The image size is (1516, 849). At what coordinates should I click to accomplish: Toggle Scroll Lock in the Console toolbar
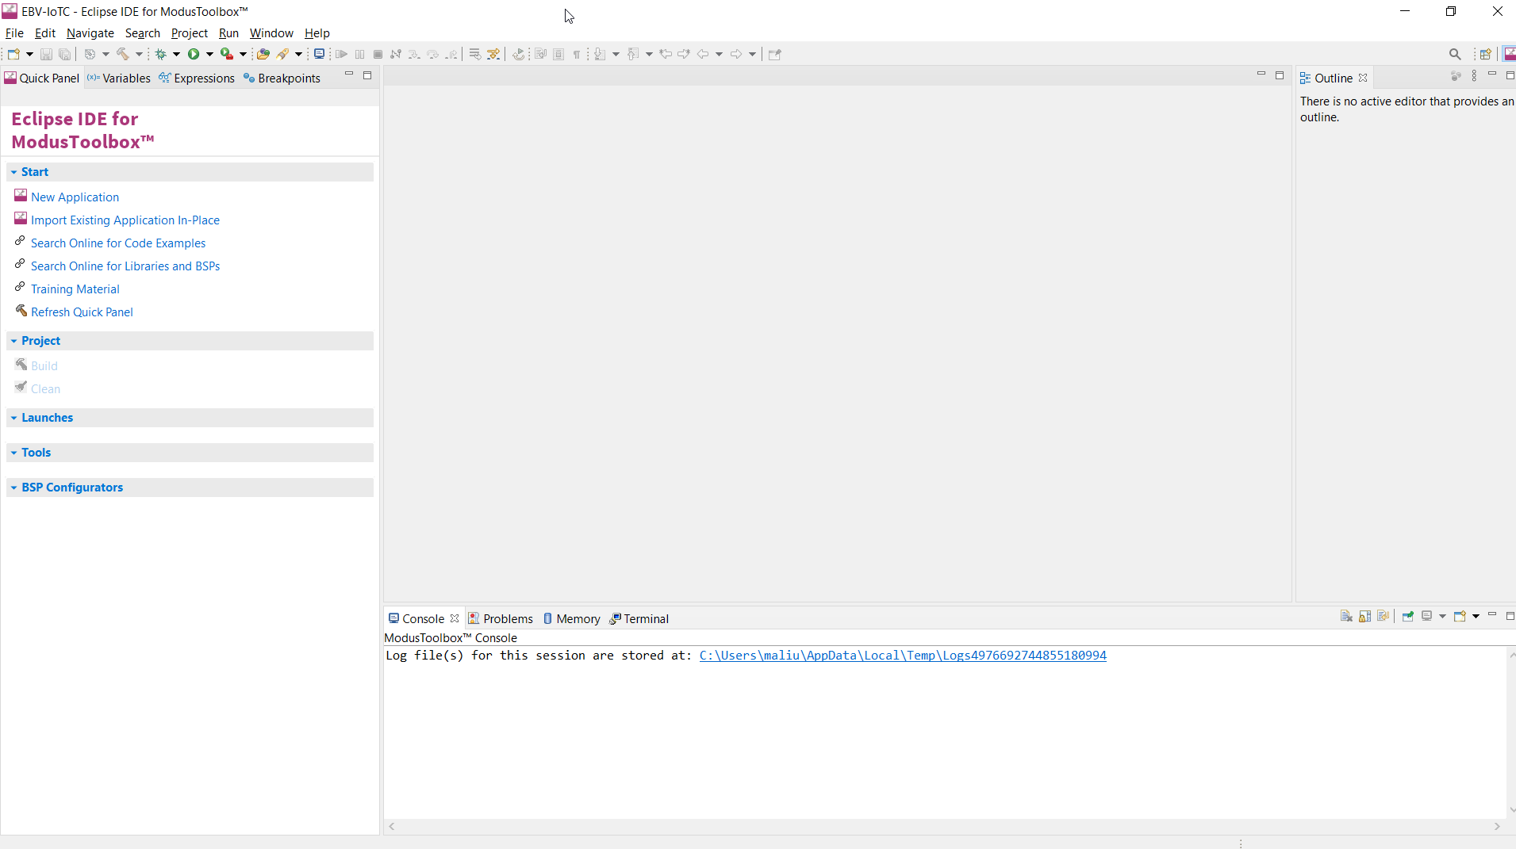pos(1365,617)
